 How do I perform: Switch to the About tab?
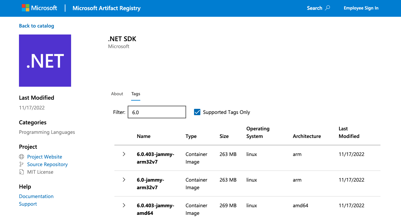(x=117, y=94)
